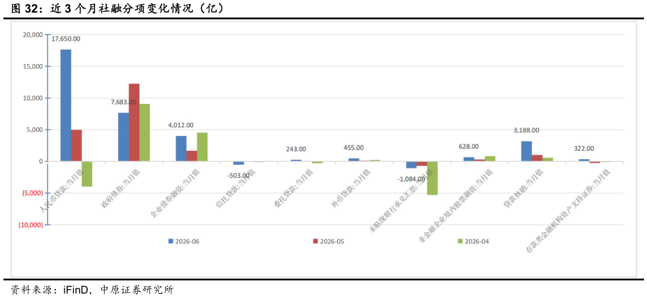Click the 政府债券:当月值 category label
Viewport: 647px width, 298px height.
point(121,188)
